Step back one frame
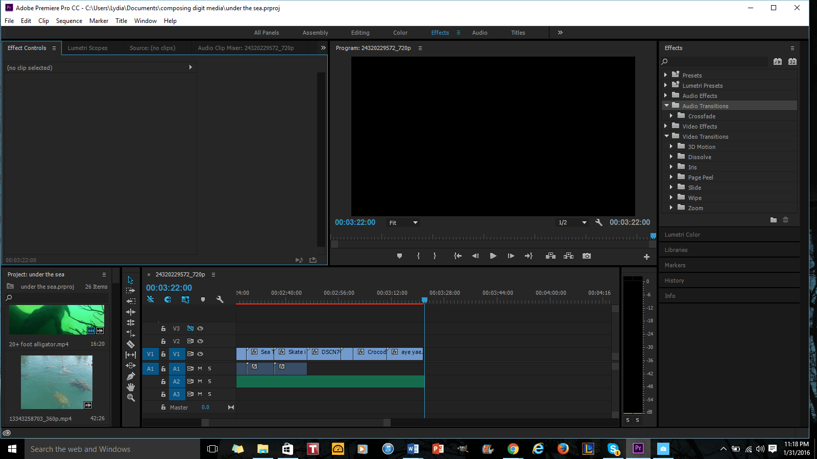This screenshot has height=459, width=817. click(475, 256)
